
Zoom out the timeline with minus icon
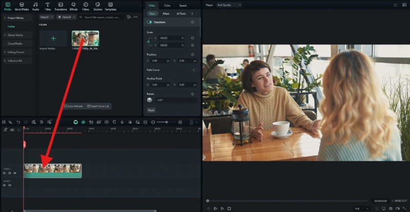pyautogui.click(x=153, y=122)
